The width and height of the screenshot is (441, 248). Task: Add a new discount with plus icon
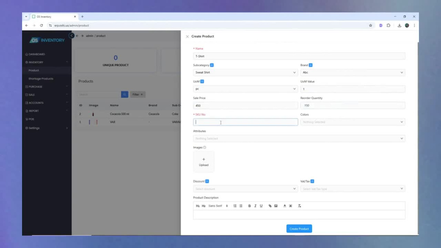tap(207, 181)
